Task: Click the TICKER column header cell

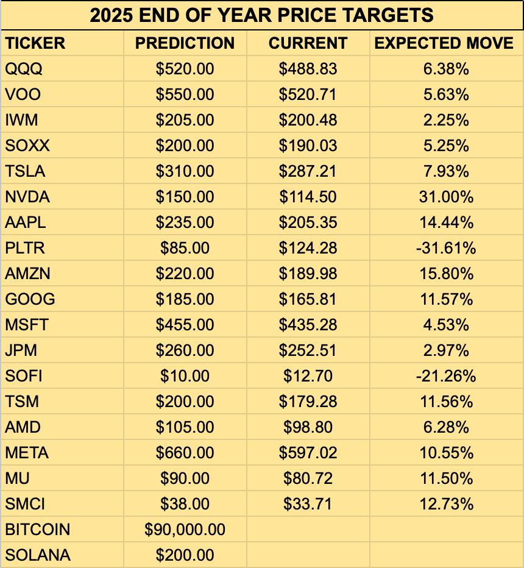Action: point(62,43)
